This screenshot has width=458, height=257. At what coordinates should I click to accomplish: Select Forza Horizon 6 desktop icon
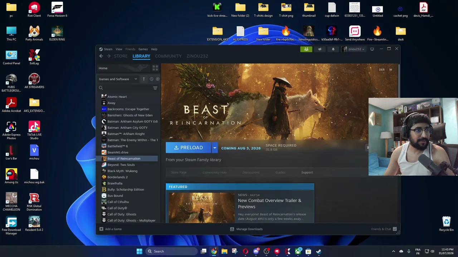pyautogui.click(x=57, y=10)
